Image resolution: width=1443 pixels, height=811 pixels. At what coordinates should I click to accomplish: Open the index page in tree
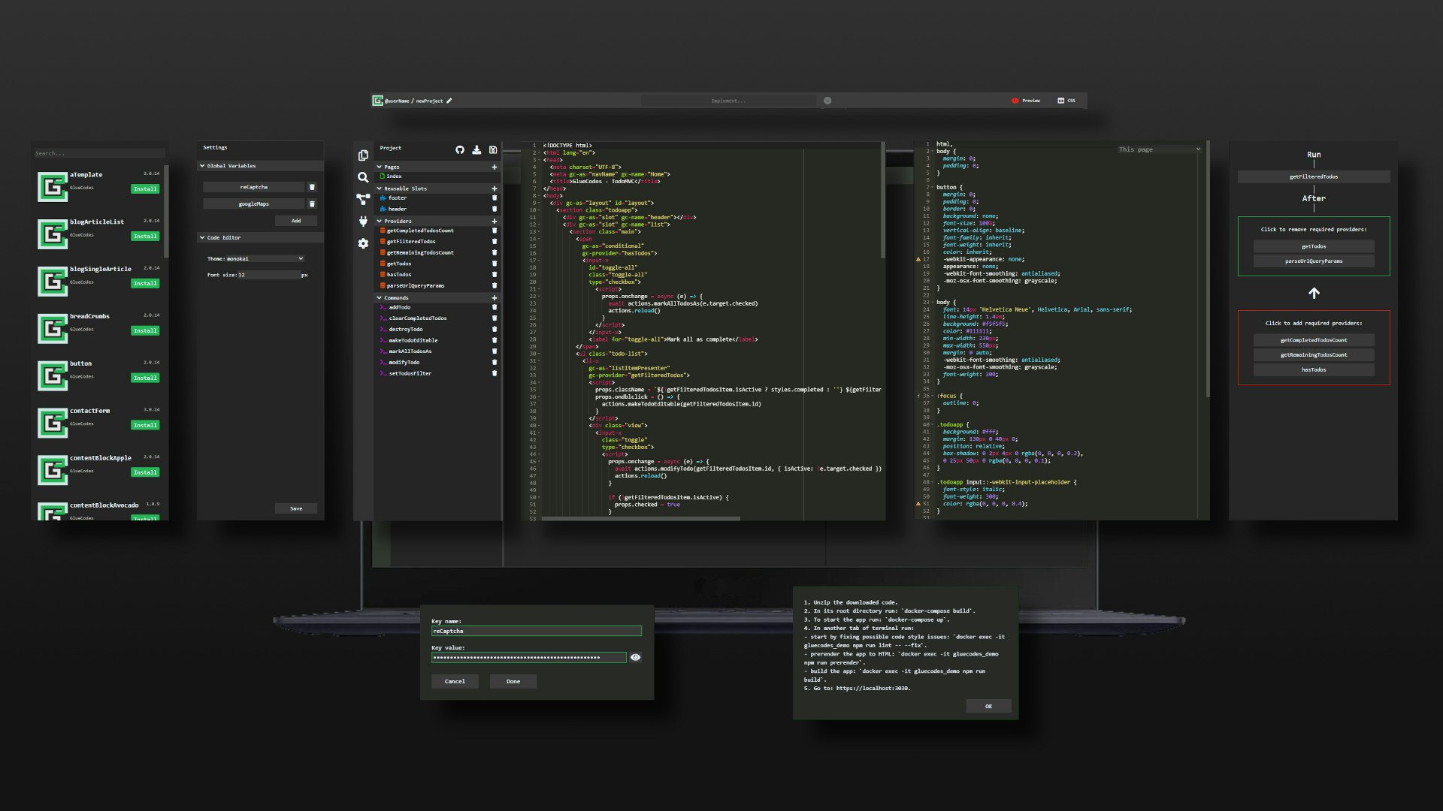(x=394, y=176)
